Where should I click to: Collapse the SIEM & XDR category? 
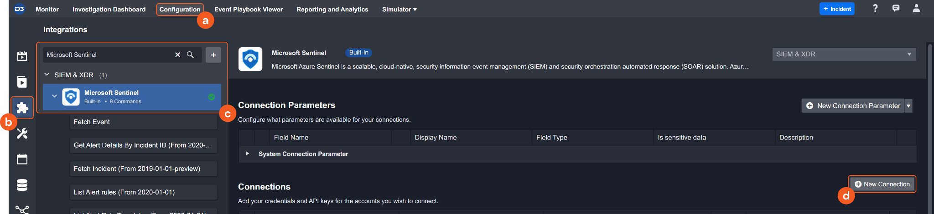click(x=47, y=75)
